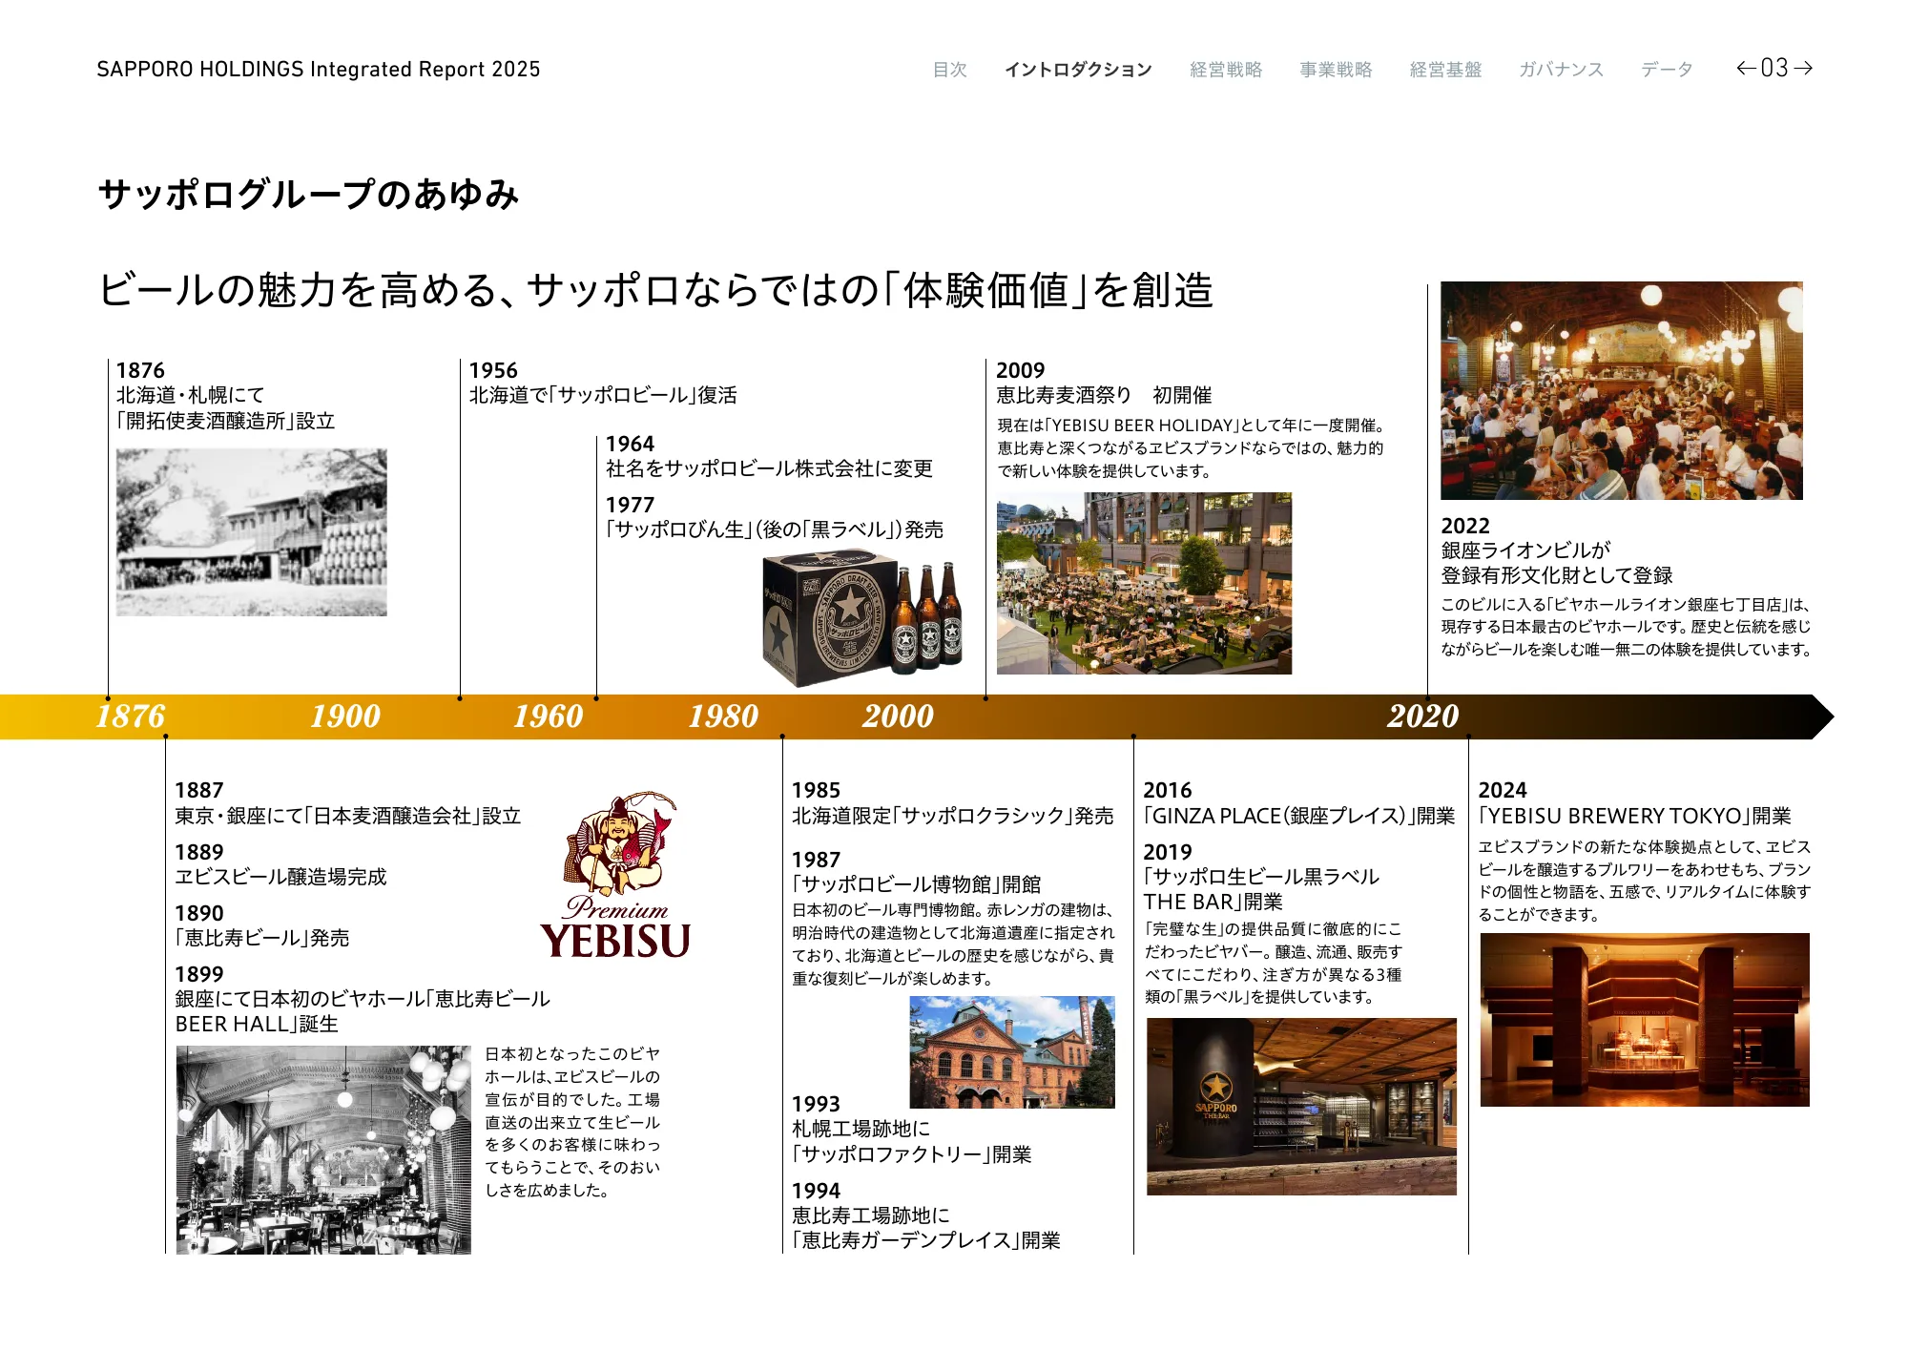Screen dimensions: 1908x1350
Task: Click the 1899 BEER HALL 誕生 entry
Action: tap(363, 999)
